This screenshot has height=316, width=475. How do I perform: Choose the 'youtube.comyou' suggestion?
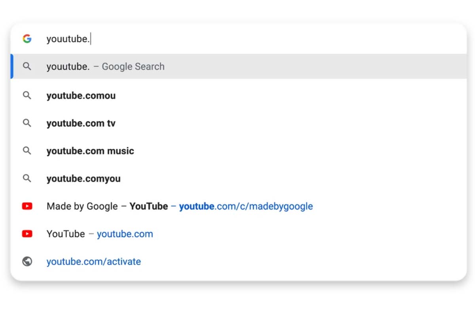point(239,179)
